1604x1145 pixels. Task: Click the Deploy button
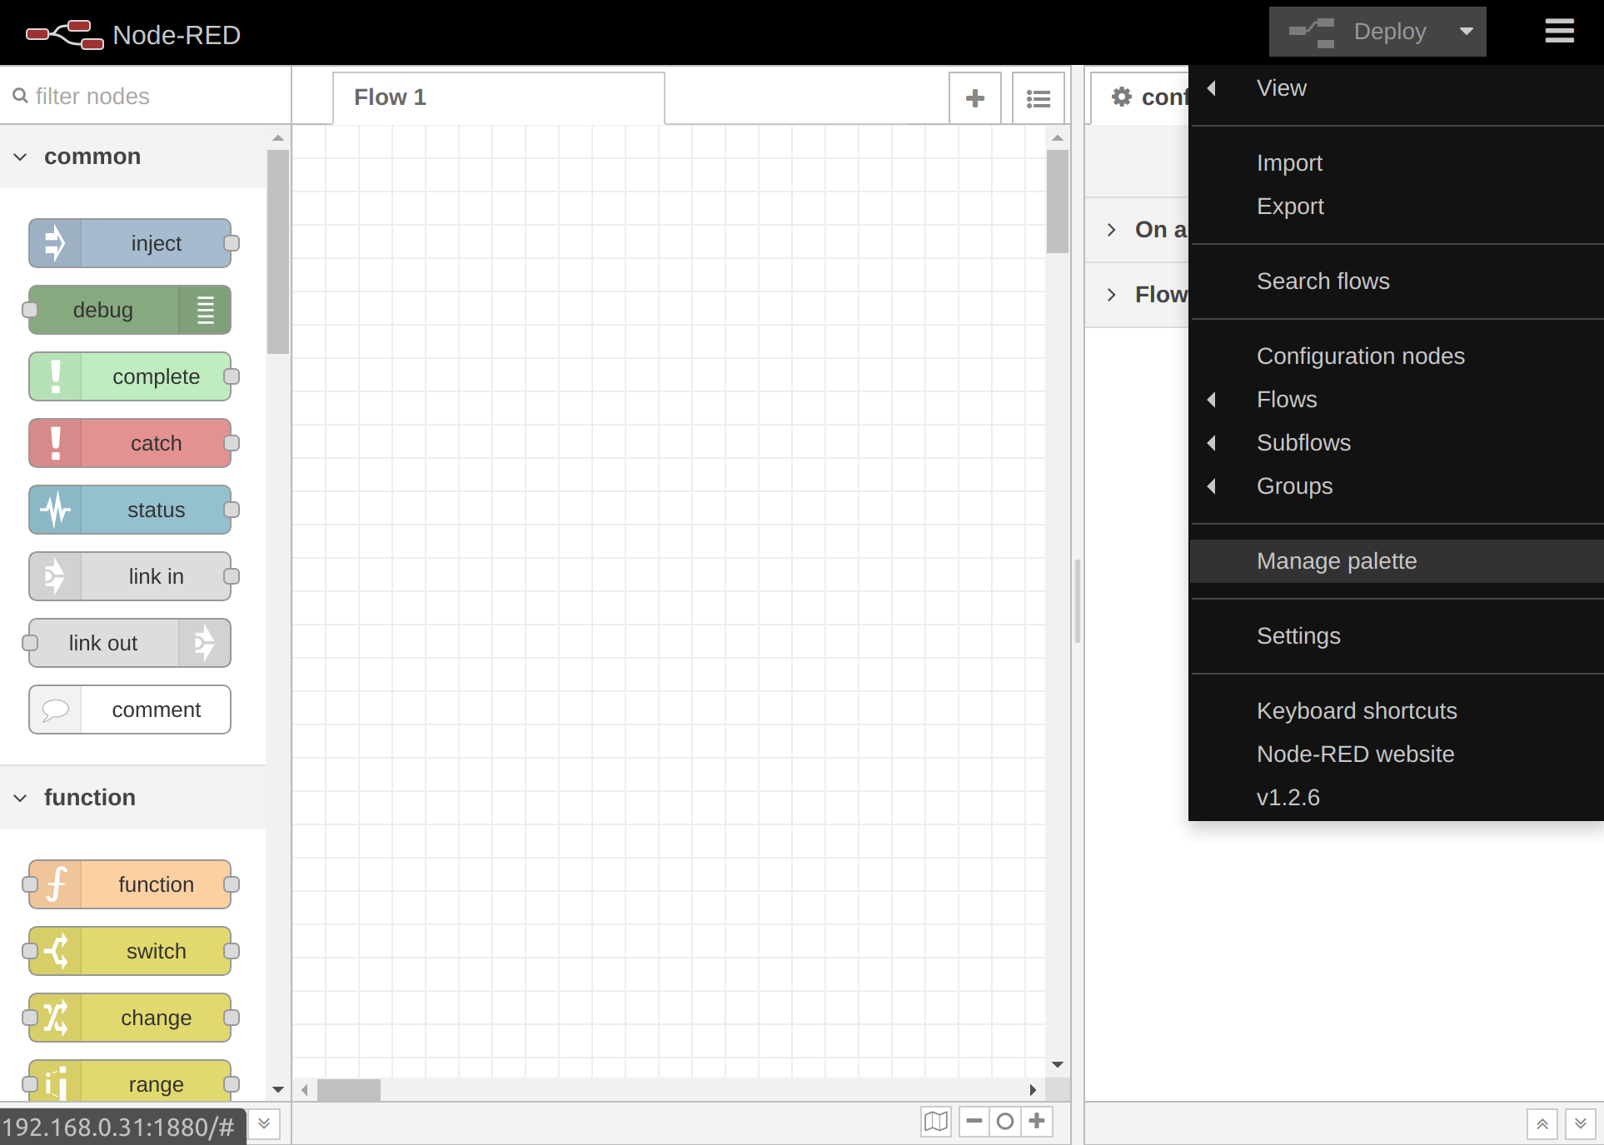(x=1358, y=32)
